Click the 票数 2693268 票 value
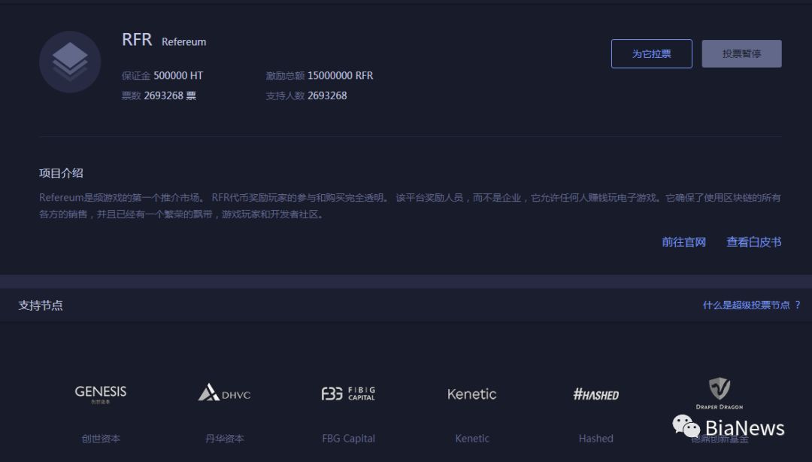 [x=159, y=96]
